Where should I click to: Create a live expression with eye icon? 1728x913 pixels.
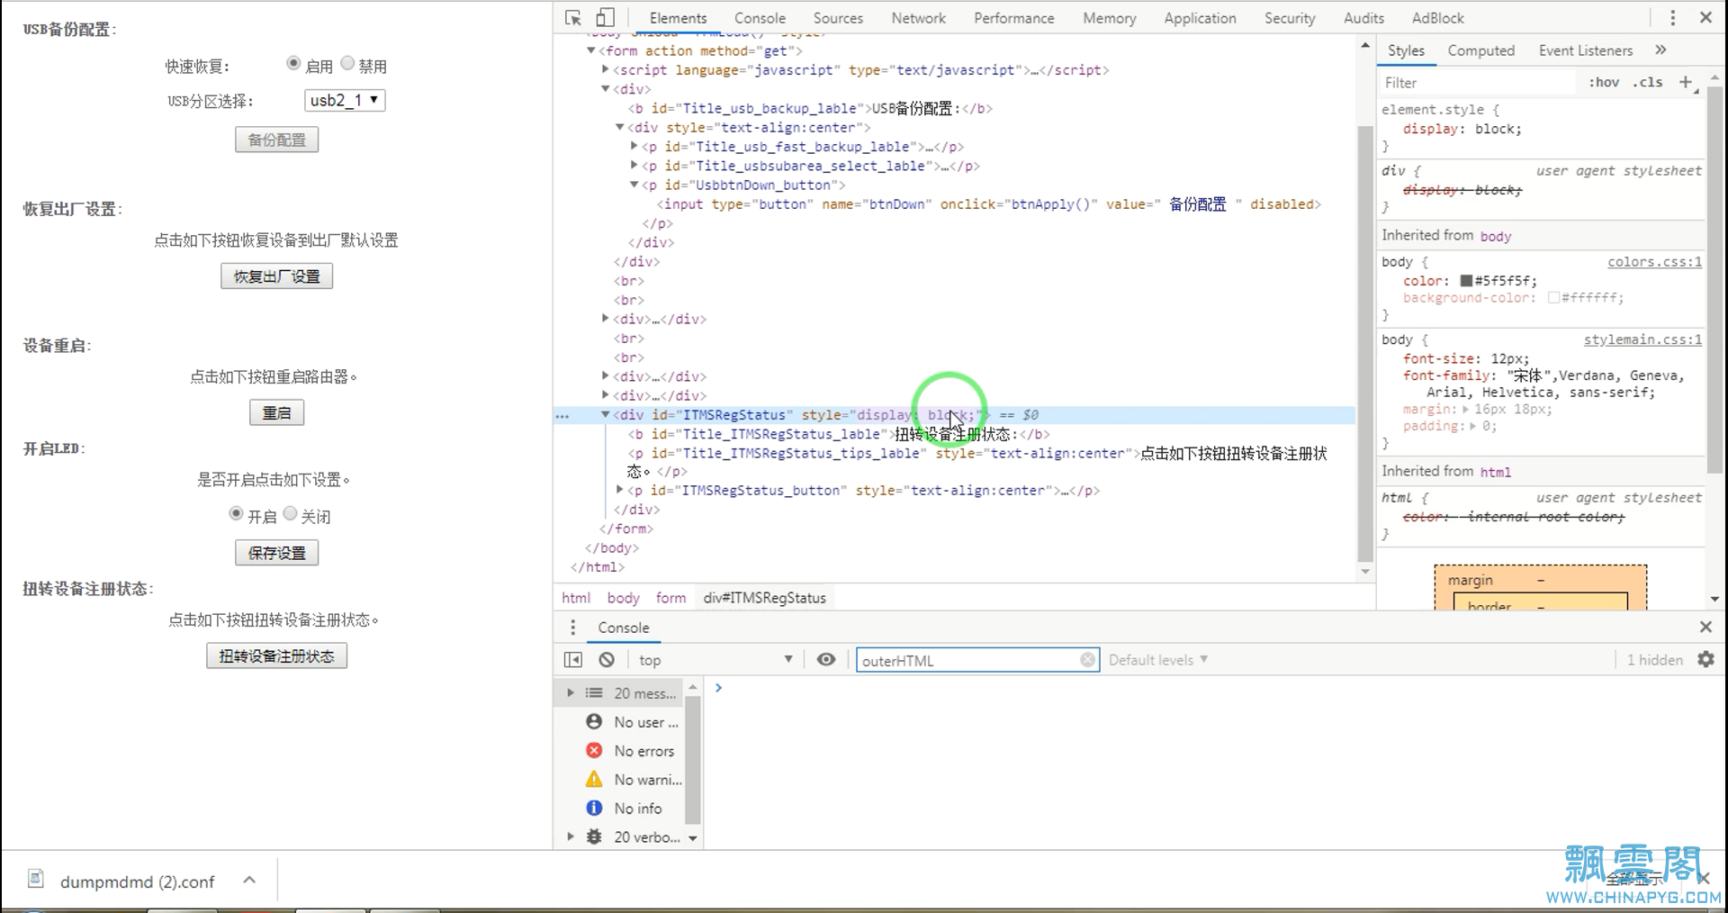[826, 660]
